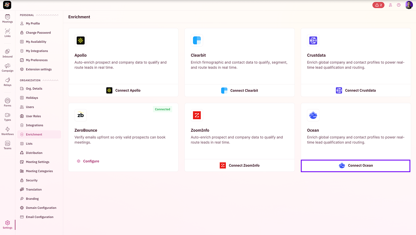Click the ZoomInfo logo icon on card
Image resolution: width=416 pixels, height=235 pixels.
[x=197, y=115]
